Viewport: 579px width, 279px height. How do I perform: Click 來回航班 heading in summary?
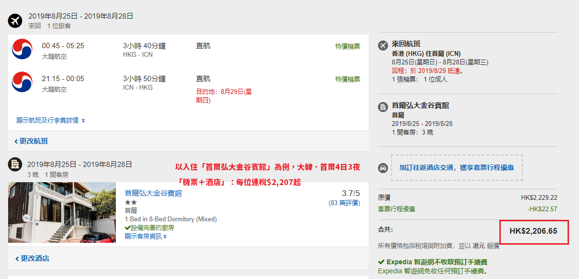point(406,44)
